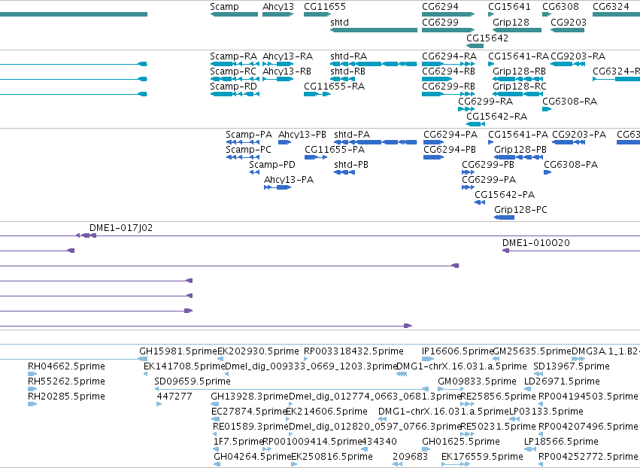
Task: Click protein label shtd-PA
Action: point(352,135)
